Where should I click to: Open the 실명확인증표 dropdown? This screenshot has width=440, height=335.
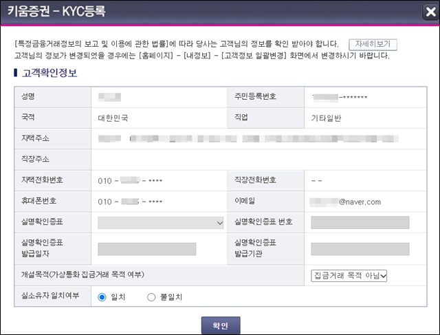pos(161,223)
